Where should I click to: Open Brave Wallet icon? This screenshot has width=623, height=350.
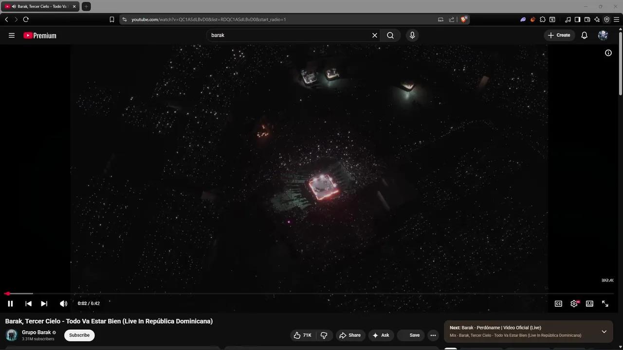coord(587,19)
